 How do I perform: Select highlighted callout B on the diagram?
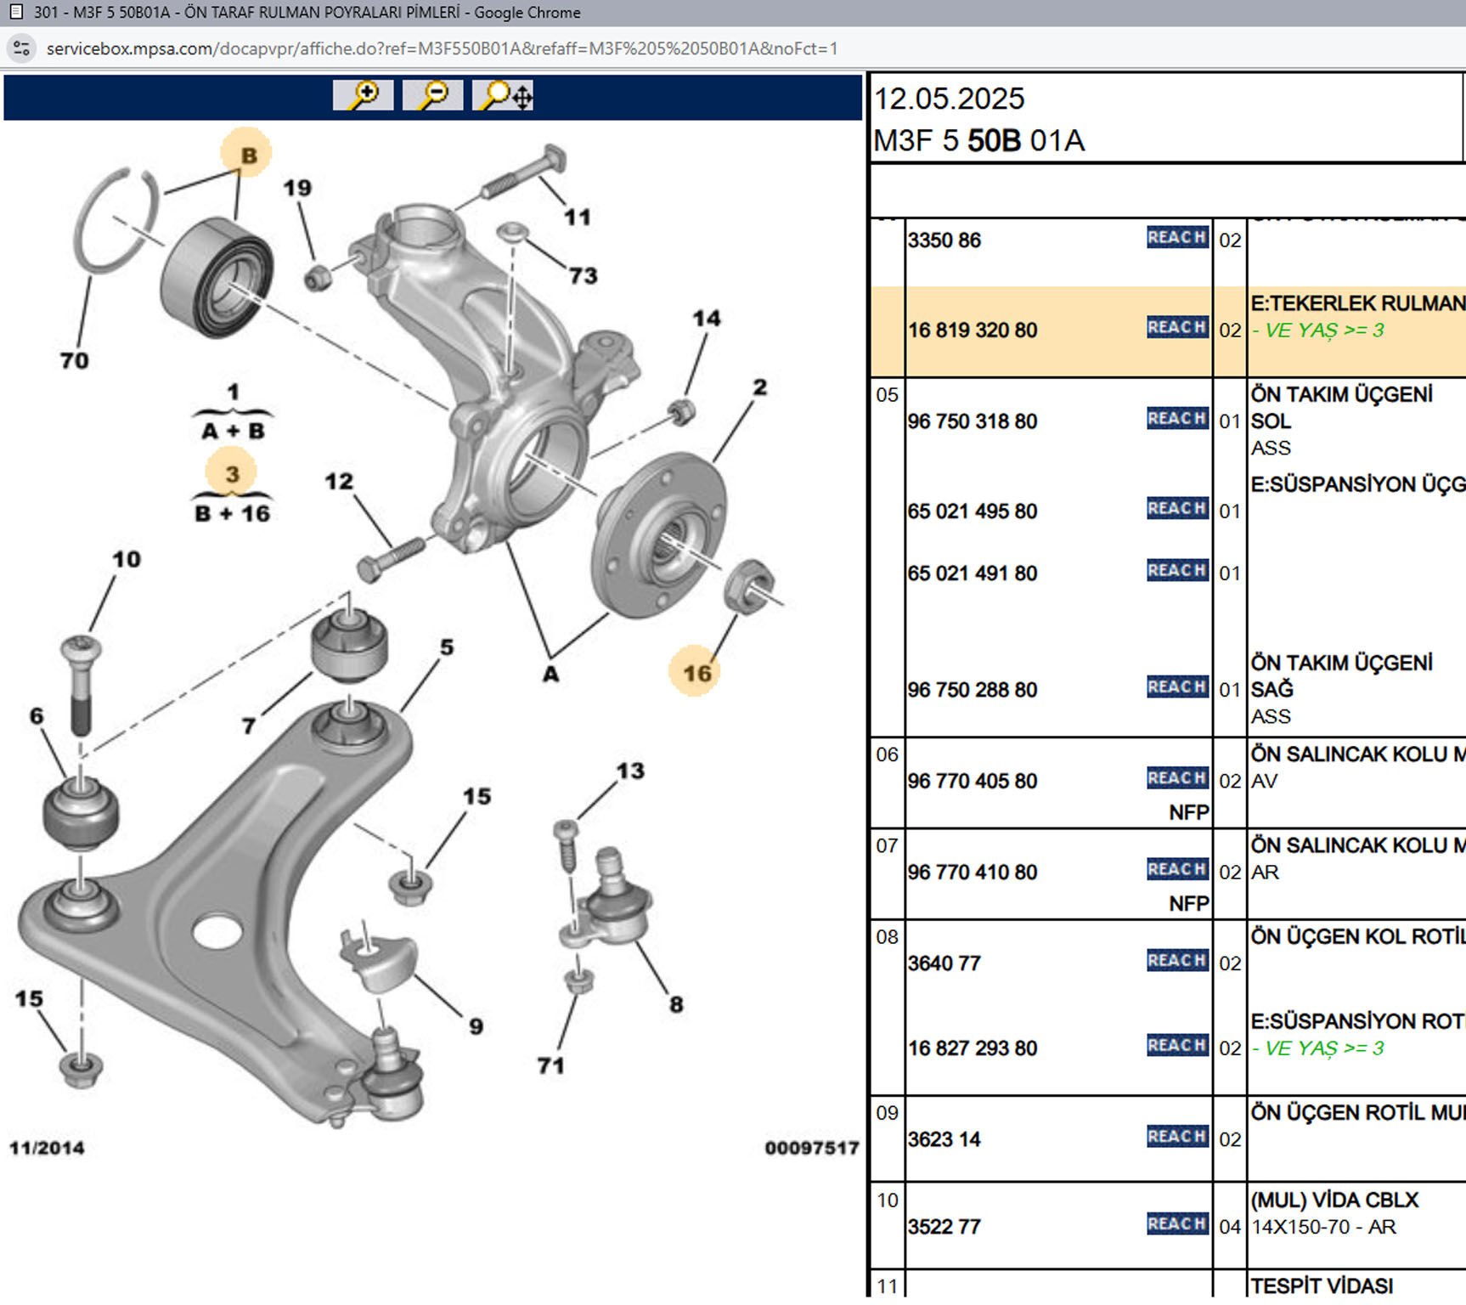[246, 155]
